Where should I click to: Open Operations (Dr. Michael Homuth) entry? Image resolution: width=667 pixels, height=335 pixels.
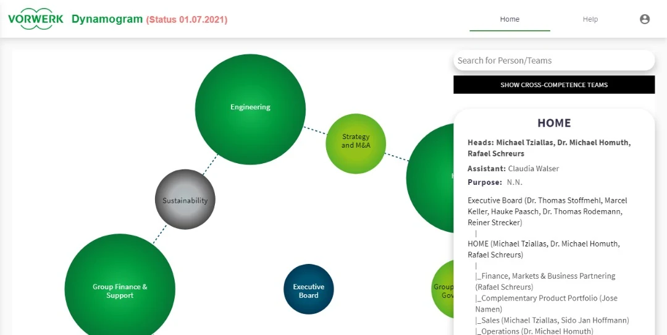pyautogui.click(x=534, y=331)
